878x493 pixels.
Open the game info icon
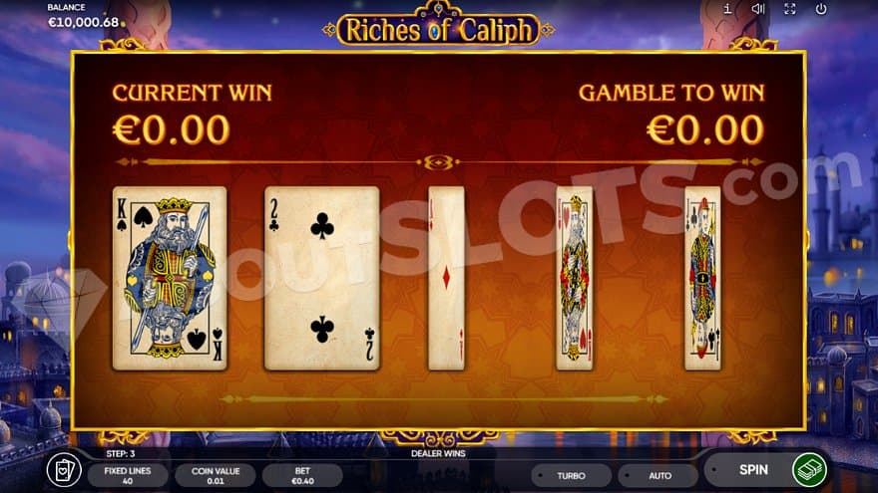(x=726, y=8)
